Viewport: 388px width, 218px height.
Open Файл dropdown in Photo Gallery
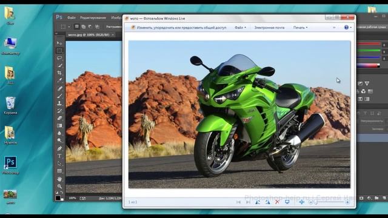point(240,27)
